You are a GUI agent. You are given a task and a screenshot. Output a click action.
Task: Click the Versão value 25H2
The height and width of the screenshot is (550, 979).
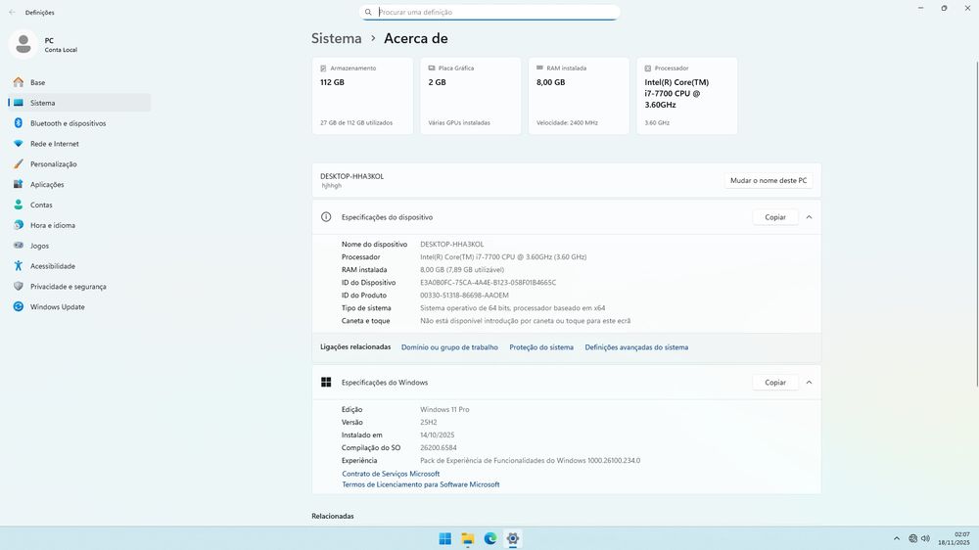click(429, 422)
